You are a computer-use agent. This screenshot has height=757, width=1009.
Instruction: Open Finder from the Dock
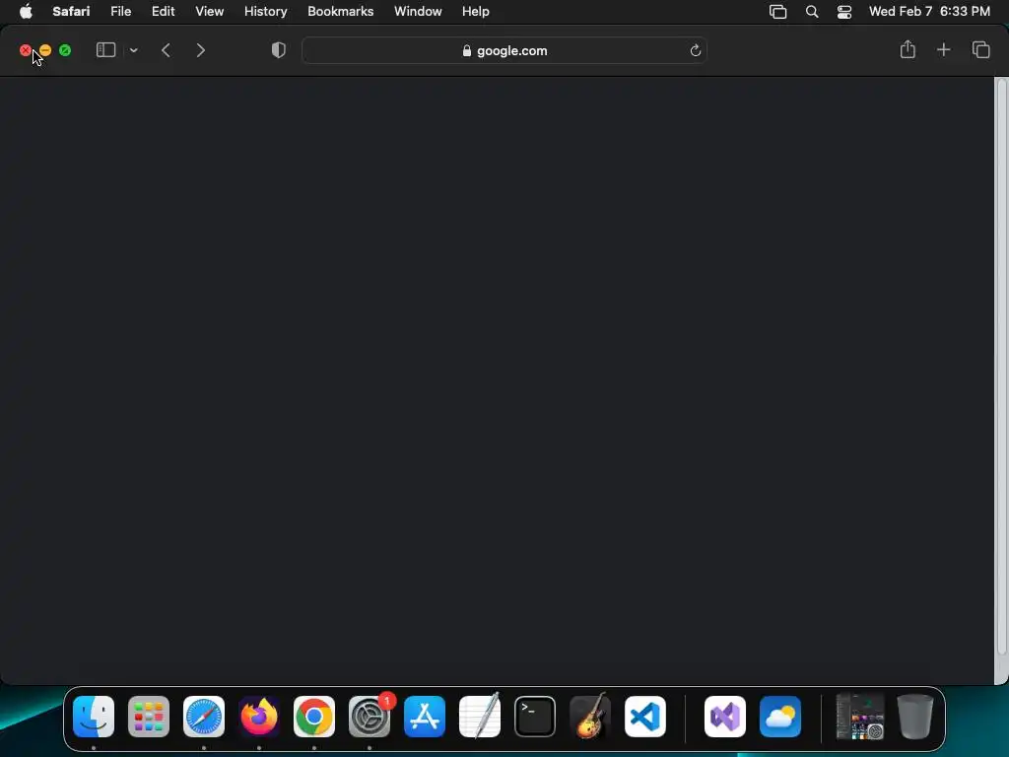(94, 717)
